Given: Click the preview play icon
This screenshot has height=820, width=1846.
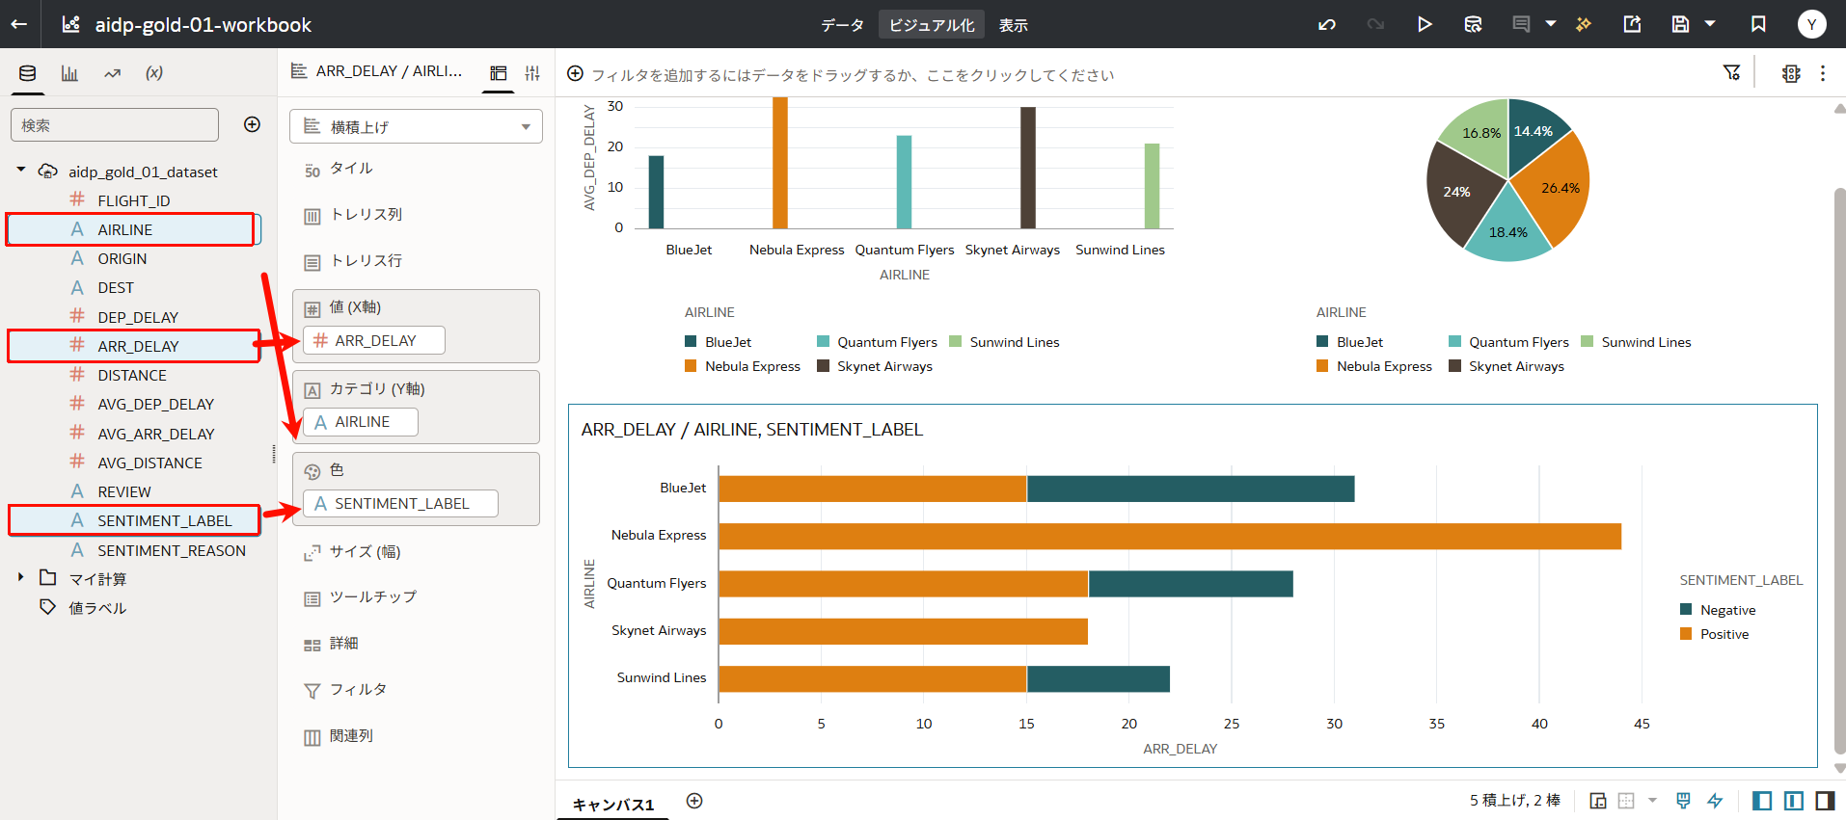Looking at the screenshot, I should [x=1425, y=24].
